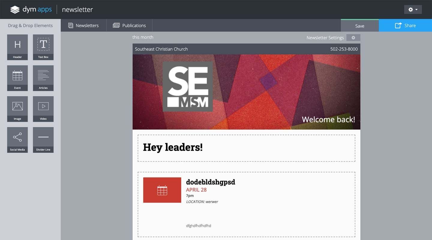Screen dimensions: 432x240
Task: Click the SE MSM logo image
Action: pyautogui.click(x=188, y=87)
